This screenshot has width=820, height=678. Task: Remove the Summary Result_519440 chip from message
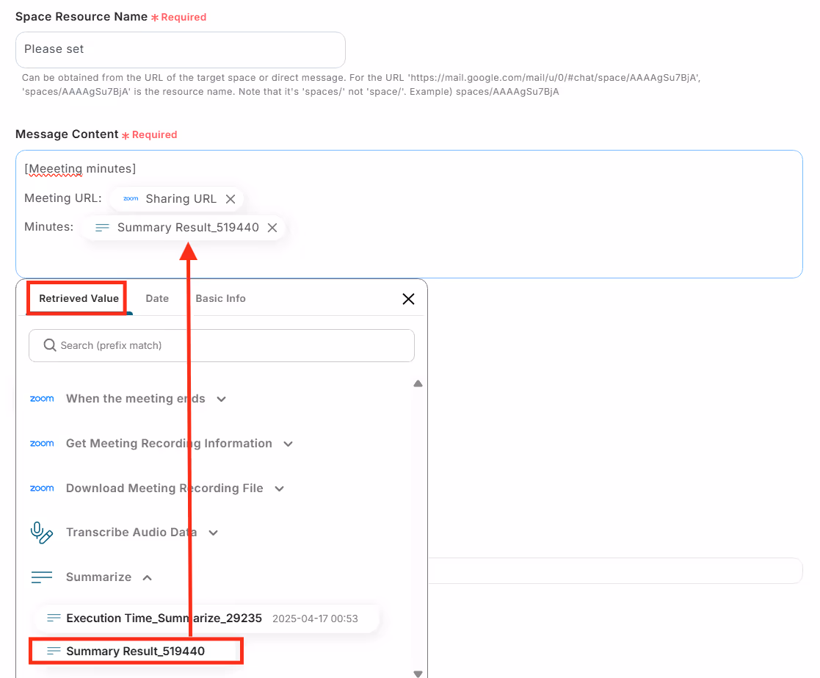272,228
